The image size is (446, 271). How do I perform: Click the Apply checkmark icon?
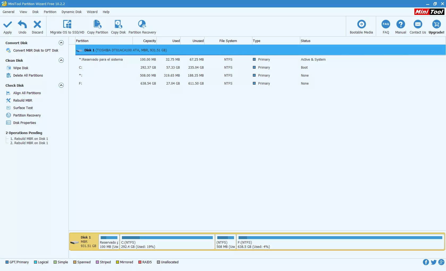tap(7, 24)
